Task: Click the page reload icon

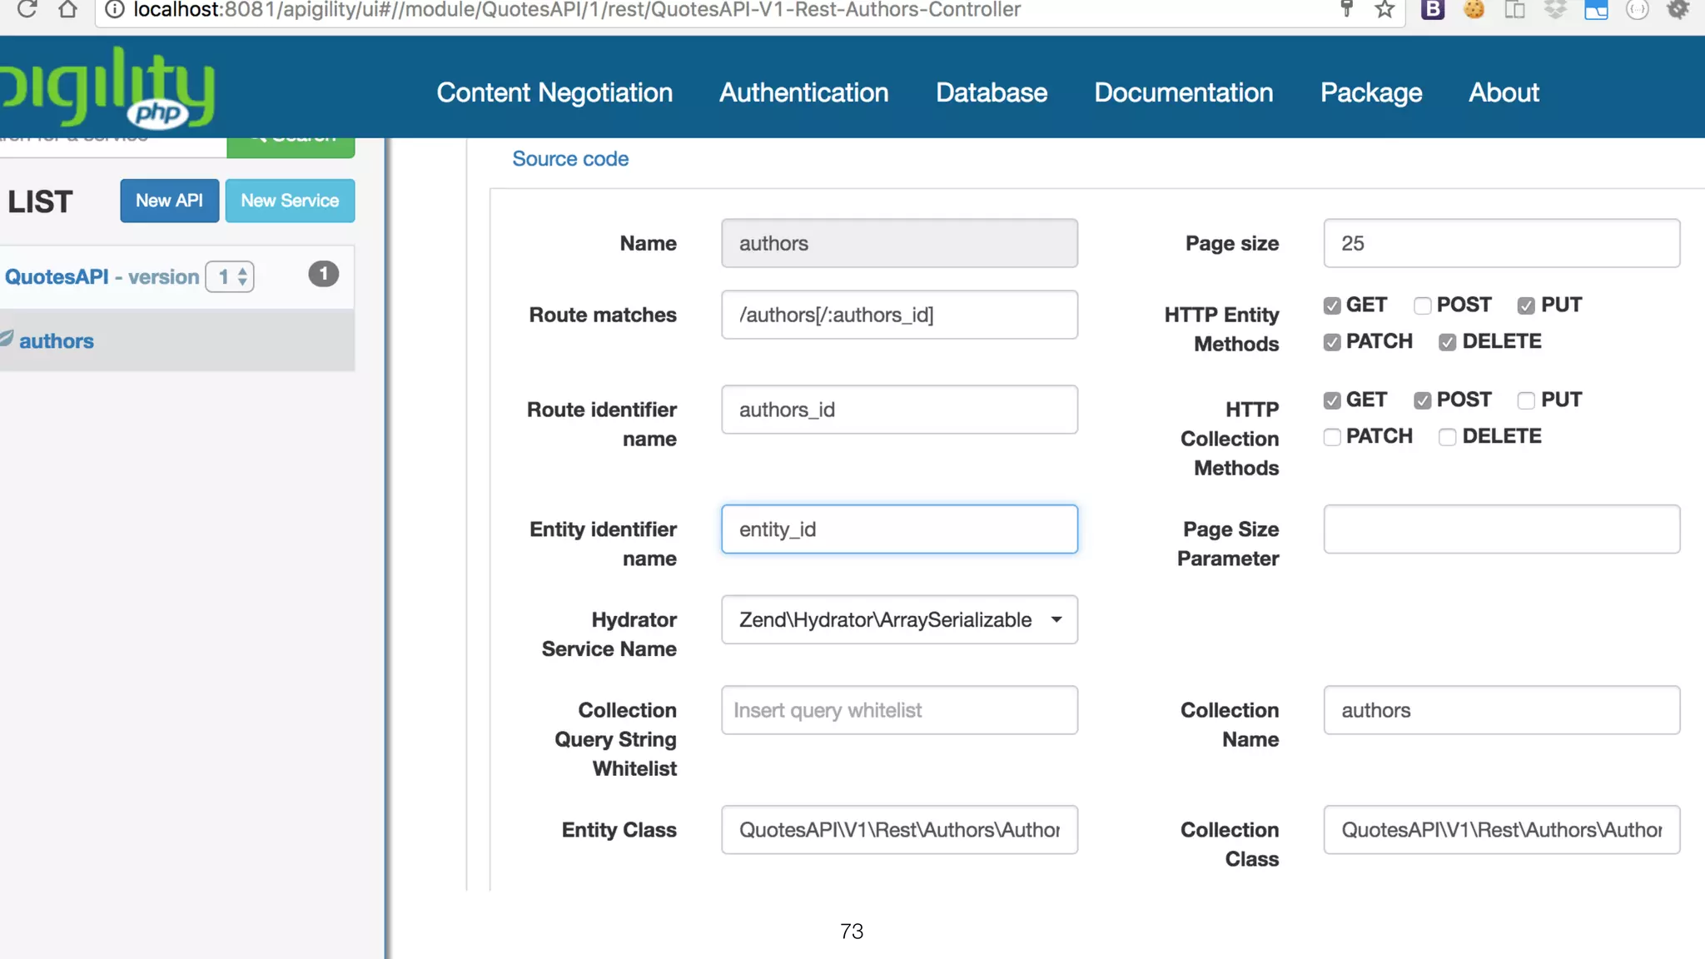Action: 27,10
